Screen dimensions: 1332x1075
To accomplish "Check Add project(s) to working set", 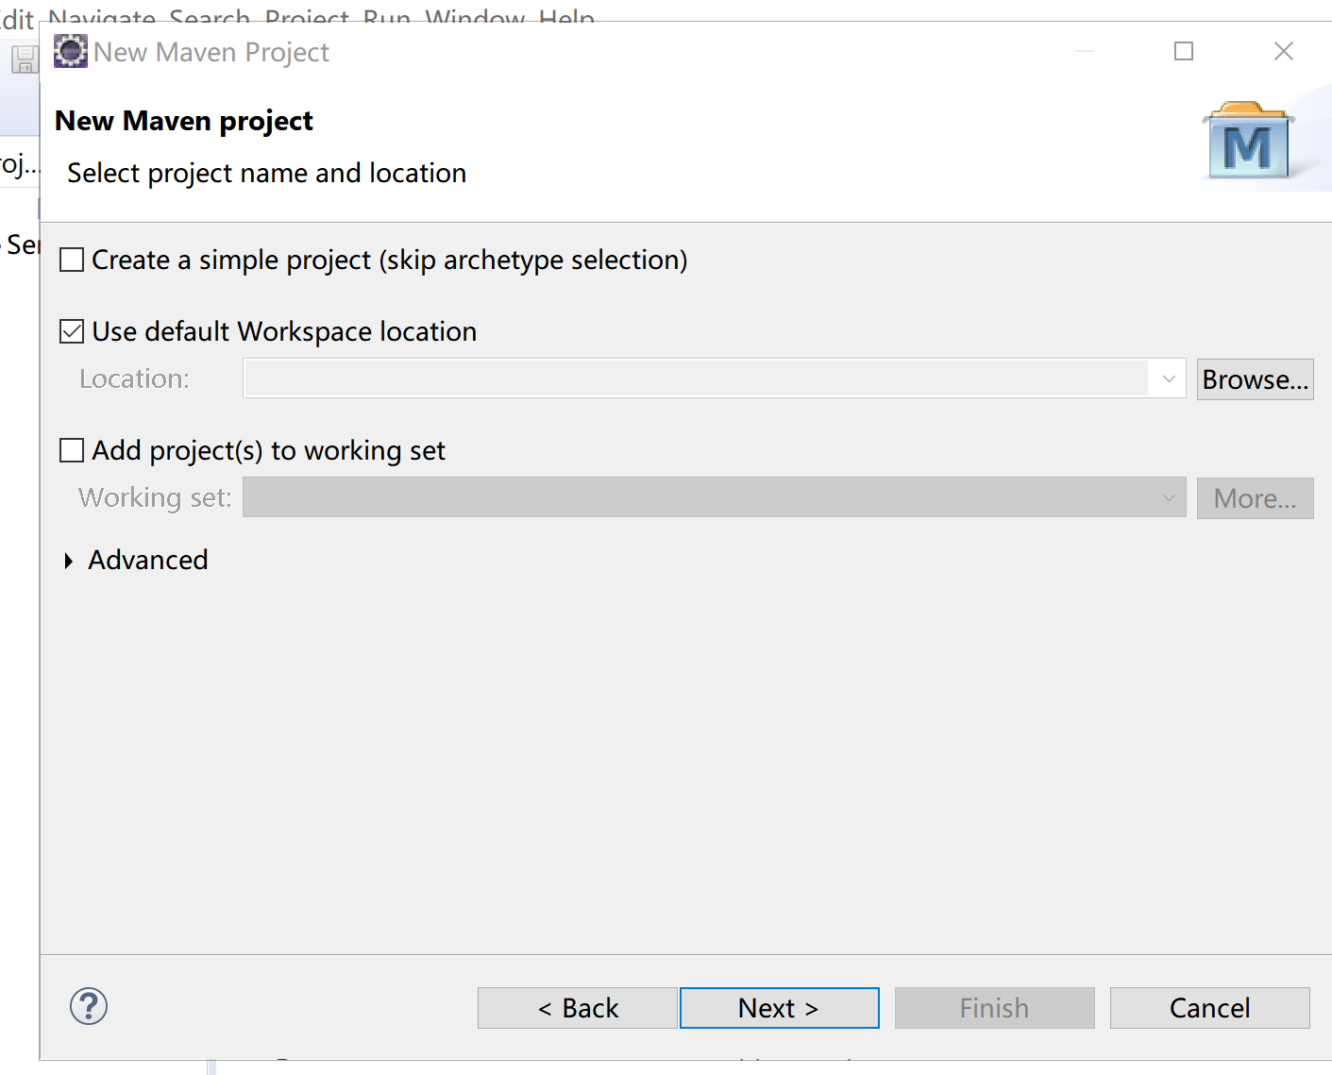I will tap(72, 450).
